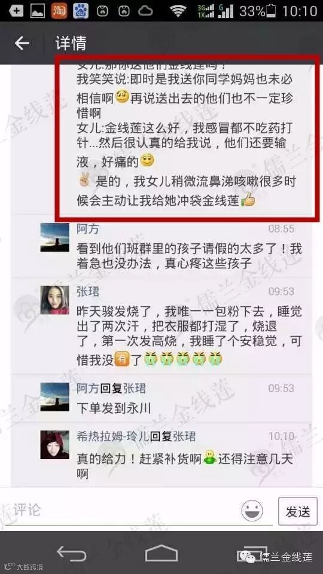Tap the 阿方 comment about 班群 children
This screenshot has width=323, height=574.
189,256
